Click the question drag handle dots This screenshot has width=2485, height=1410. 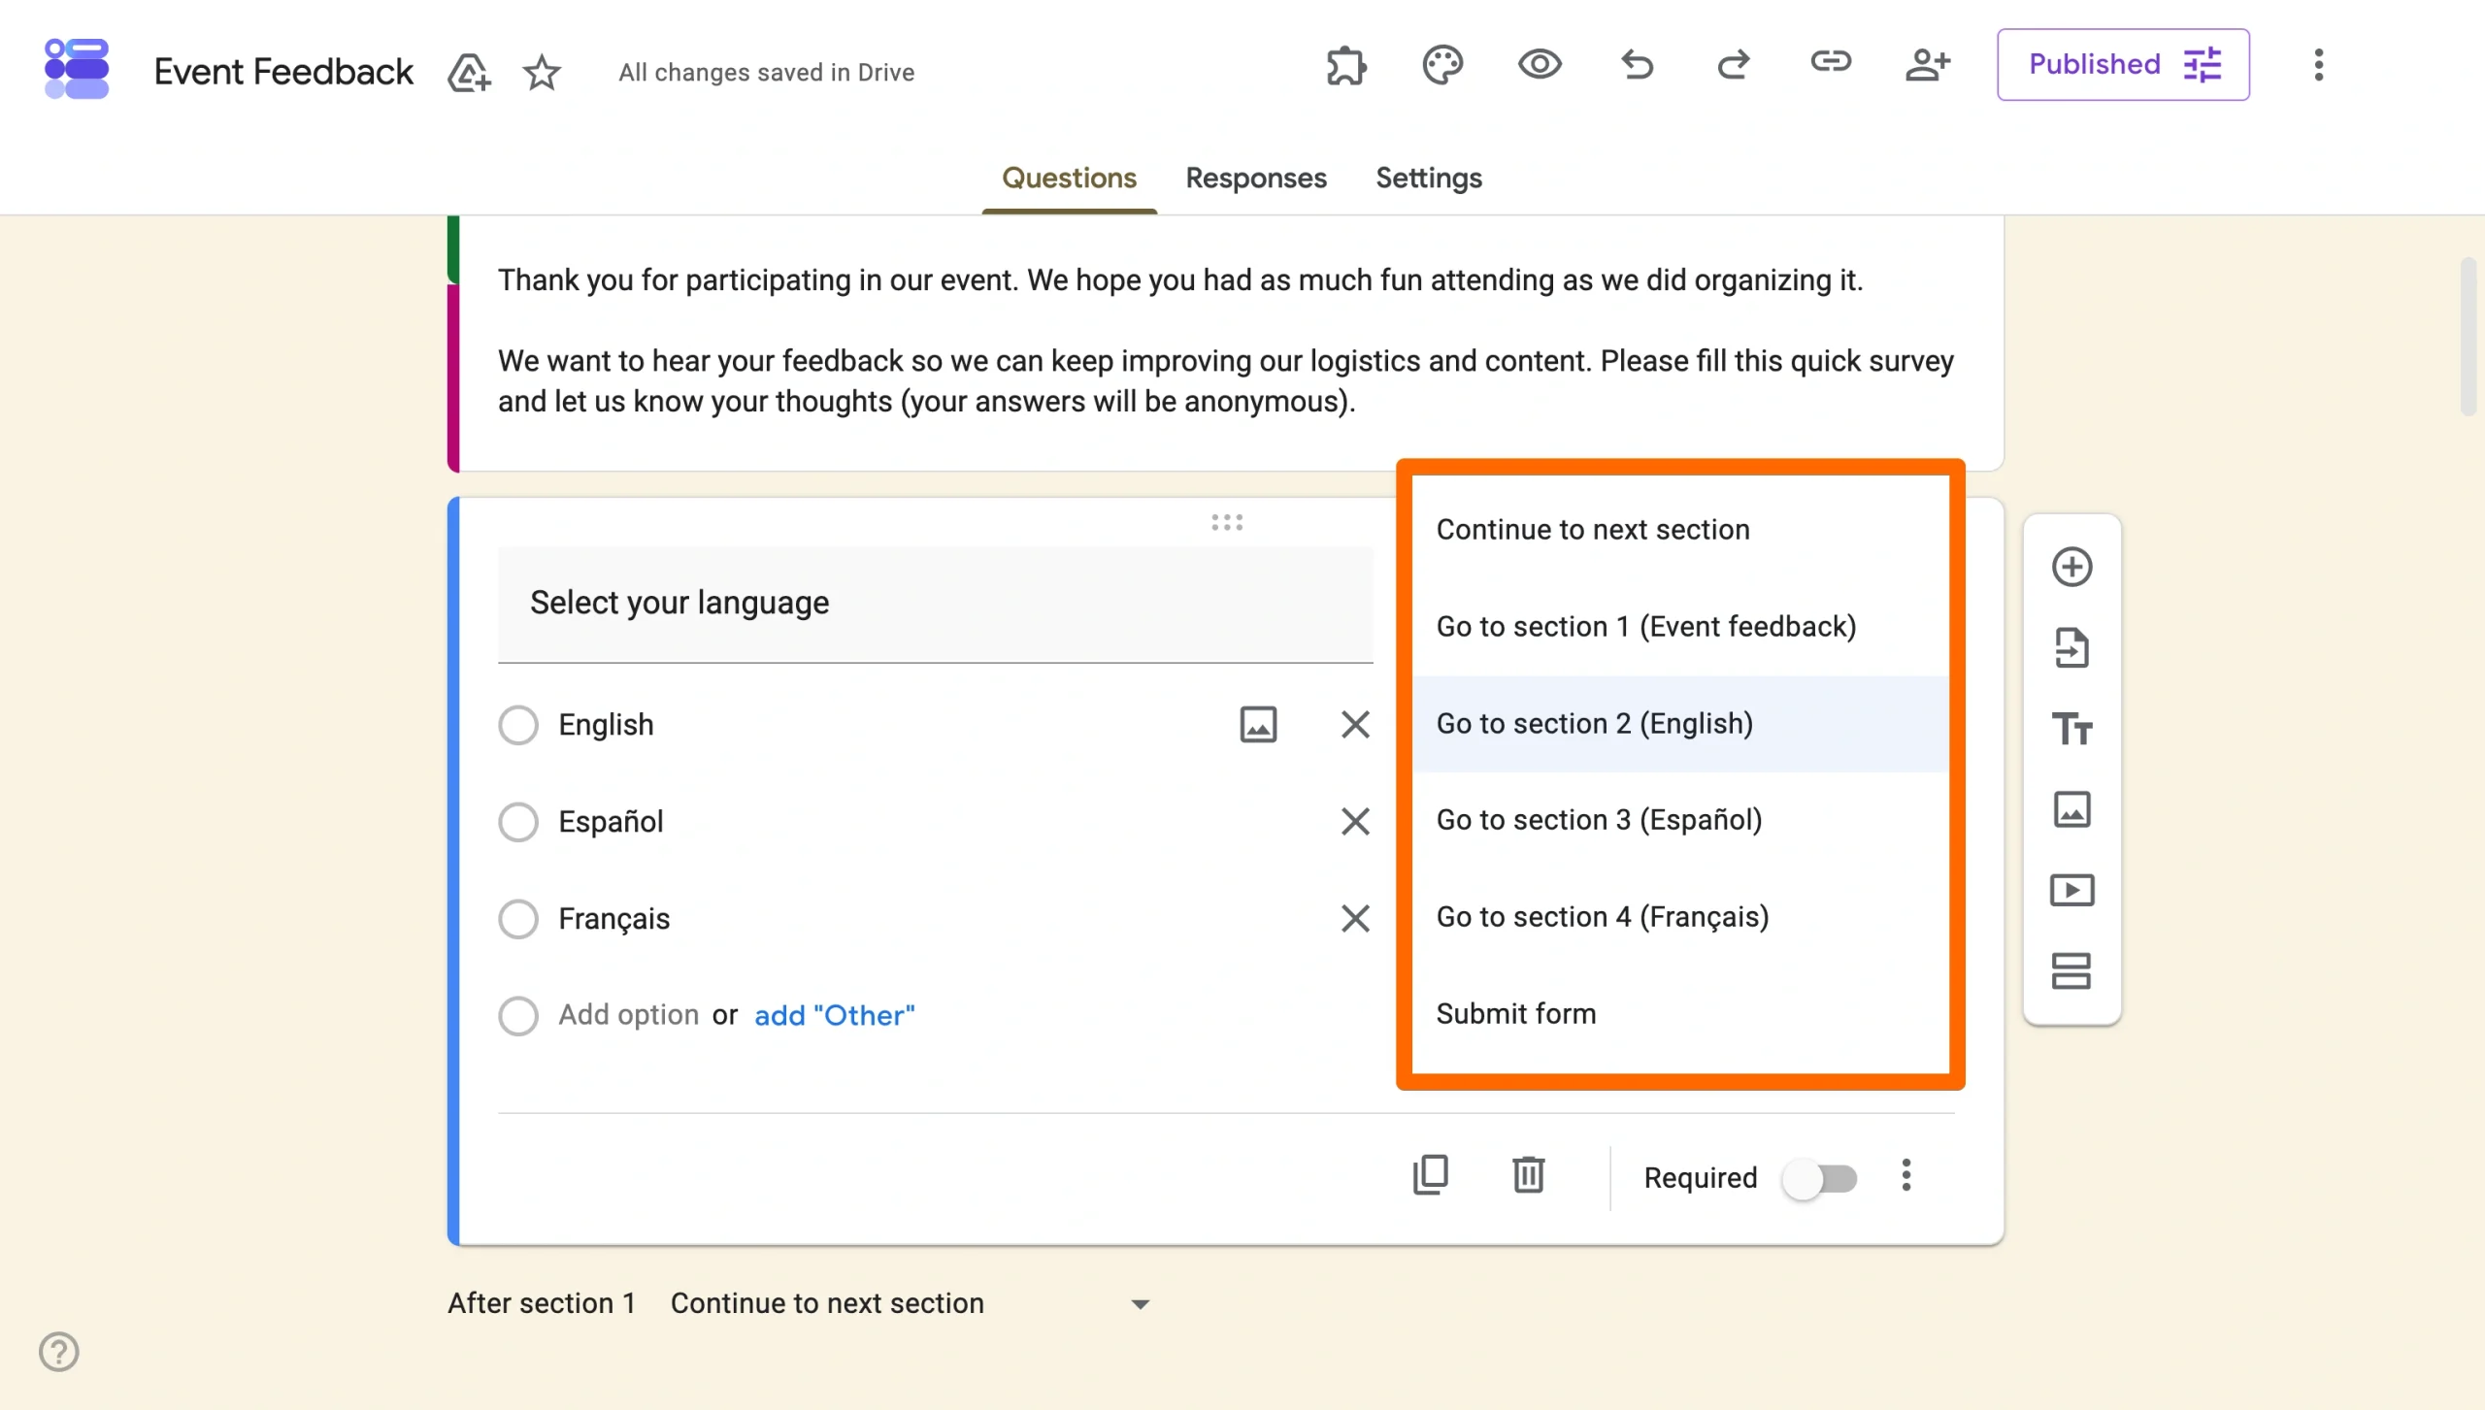1227,522
